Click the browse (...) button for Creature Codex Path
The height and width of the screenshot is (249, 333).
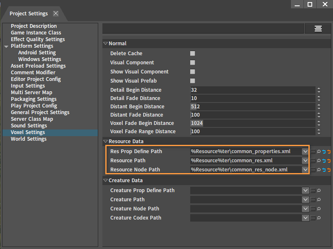pyautogui.click(x=313, y=218)
